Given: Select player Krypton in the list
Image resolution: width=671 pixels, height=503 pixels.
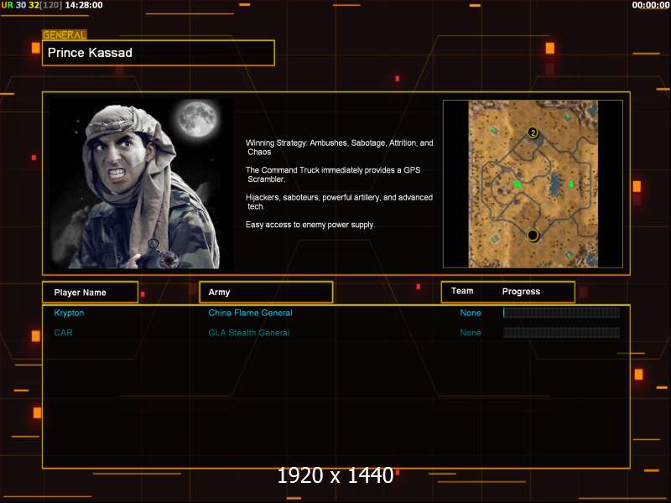Looking at the screenshot, I should [69, 313].
